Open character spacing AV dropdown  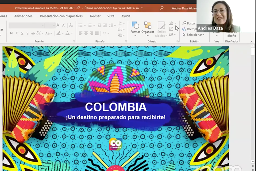[40, 33]
